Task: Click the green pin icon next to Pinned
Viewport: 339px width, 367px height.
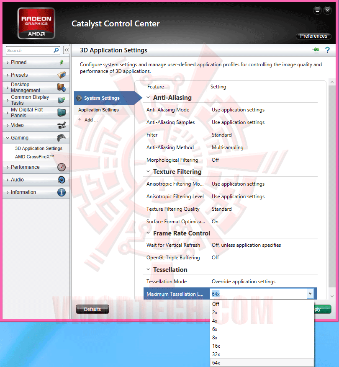Action: click(x=62, y=62)
